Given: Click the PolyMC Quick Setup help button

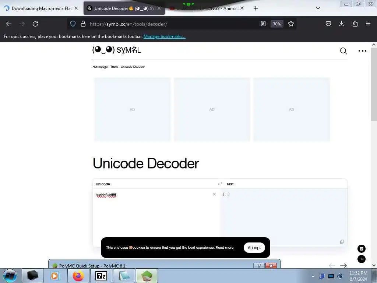Looking at the screenshot, I should tap(259, 266).
